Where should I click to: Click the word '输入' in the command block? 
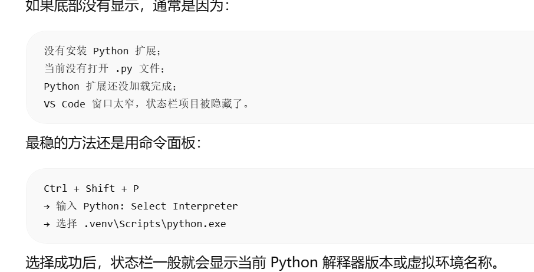[67, 207]
